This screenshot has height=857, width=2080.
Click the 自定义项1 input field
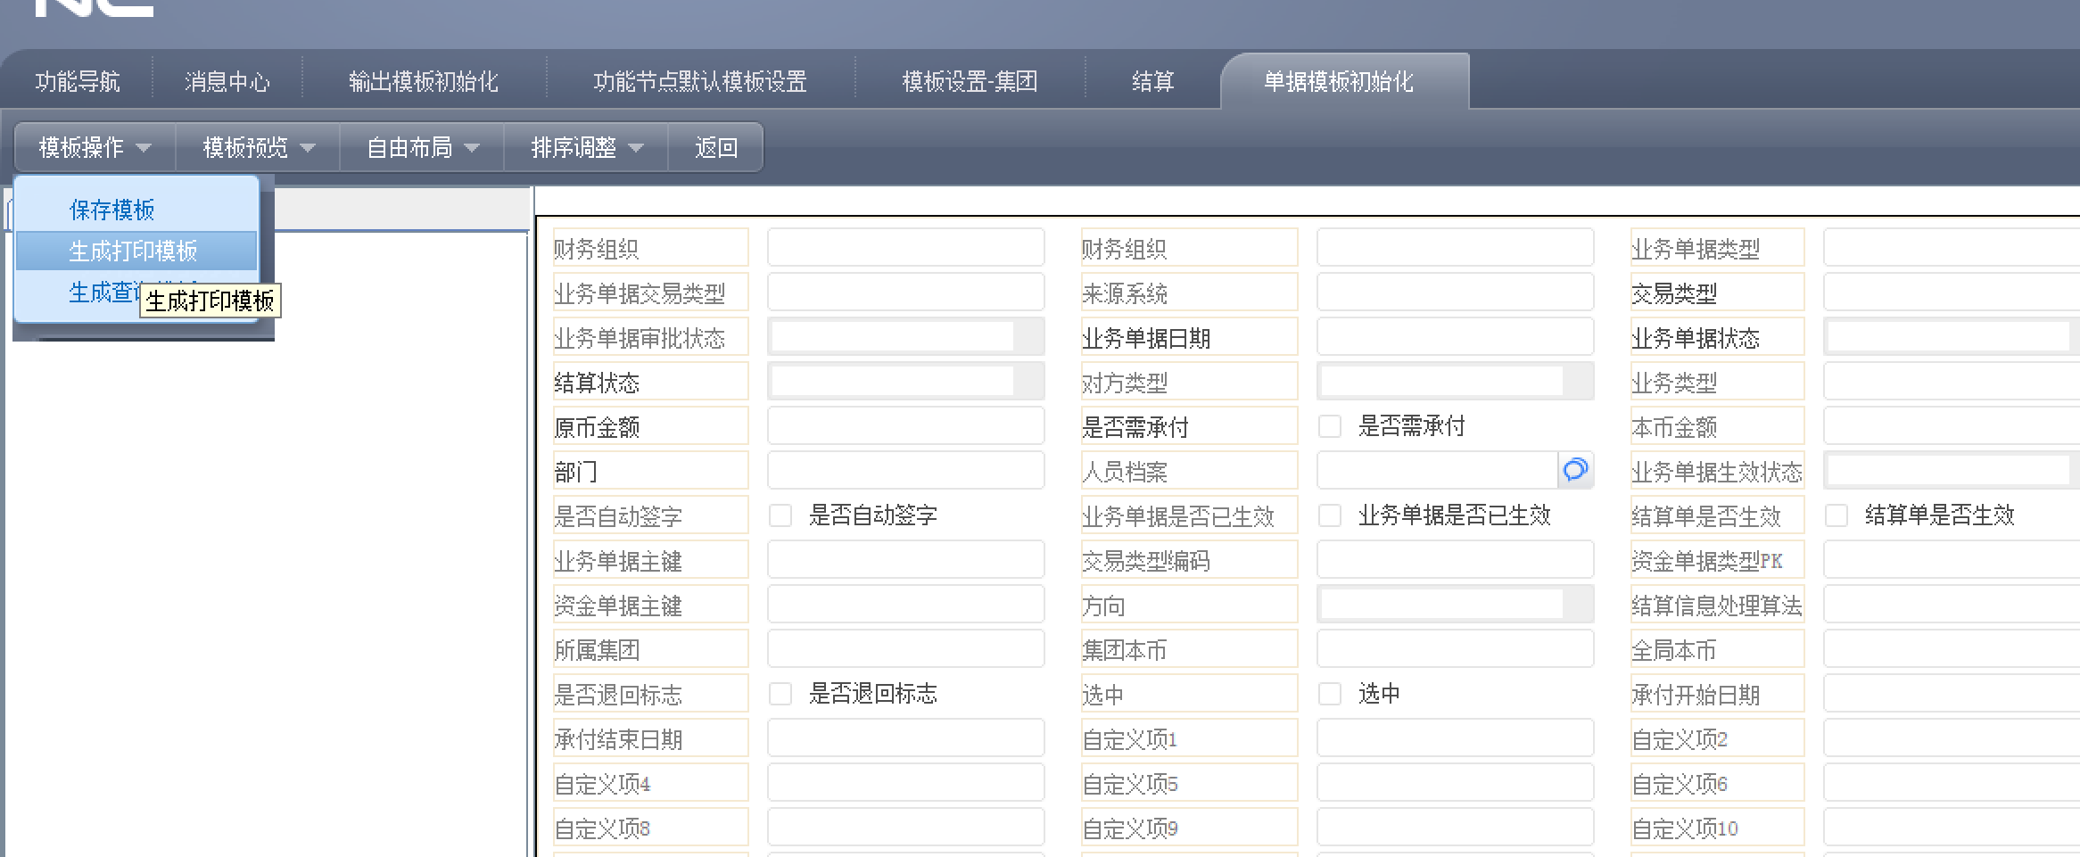coord(1456,738)
